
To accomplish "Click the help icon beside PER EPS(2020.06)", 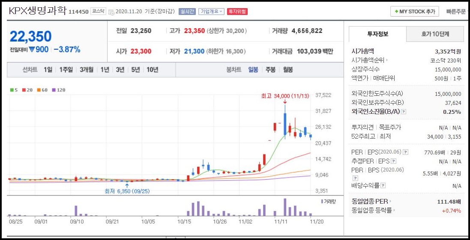I will [406, 152].
